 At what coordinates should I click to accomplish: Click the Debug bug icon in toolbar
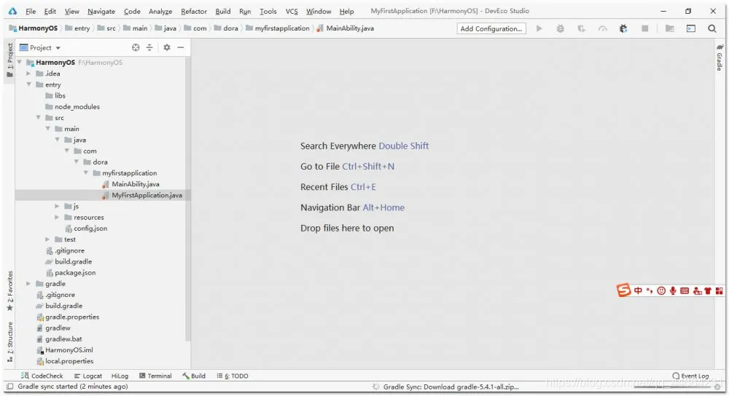560,28
